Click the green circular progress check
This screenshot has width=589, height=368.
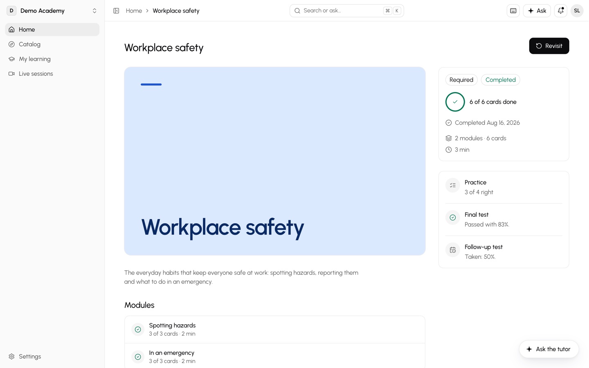[x=455, y=102]
